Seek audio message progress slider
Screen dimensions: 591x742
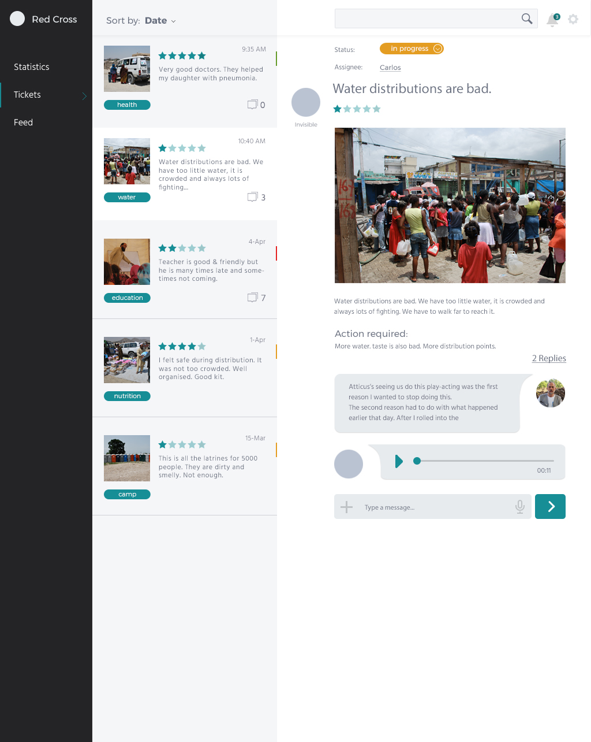pyautogui.click(x=484, y=461)
